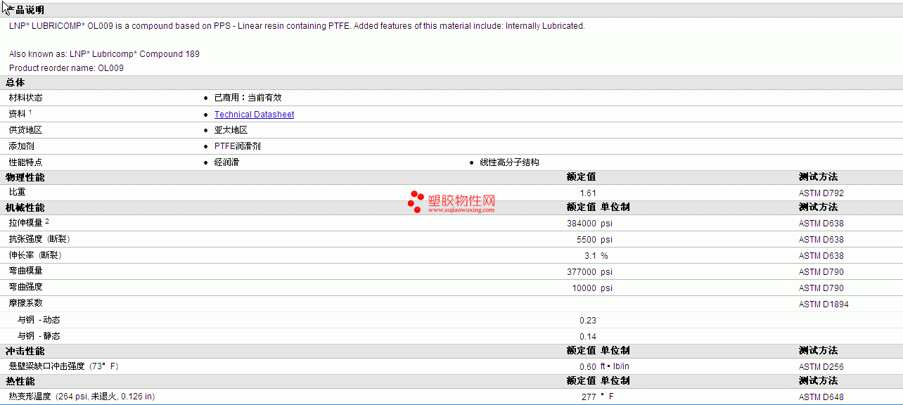Click the 性能特点 row label
The image size is (903, 405).
point(25,162)
